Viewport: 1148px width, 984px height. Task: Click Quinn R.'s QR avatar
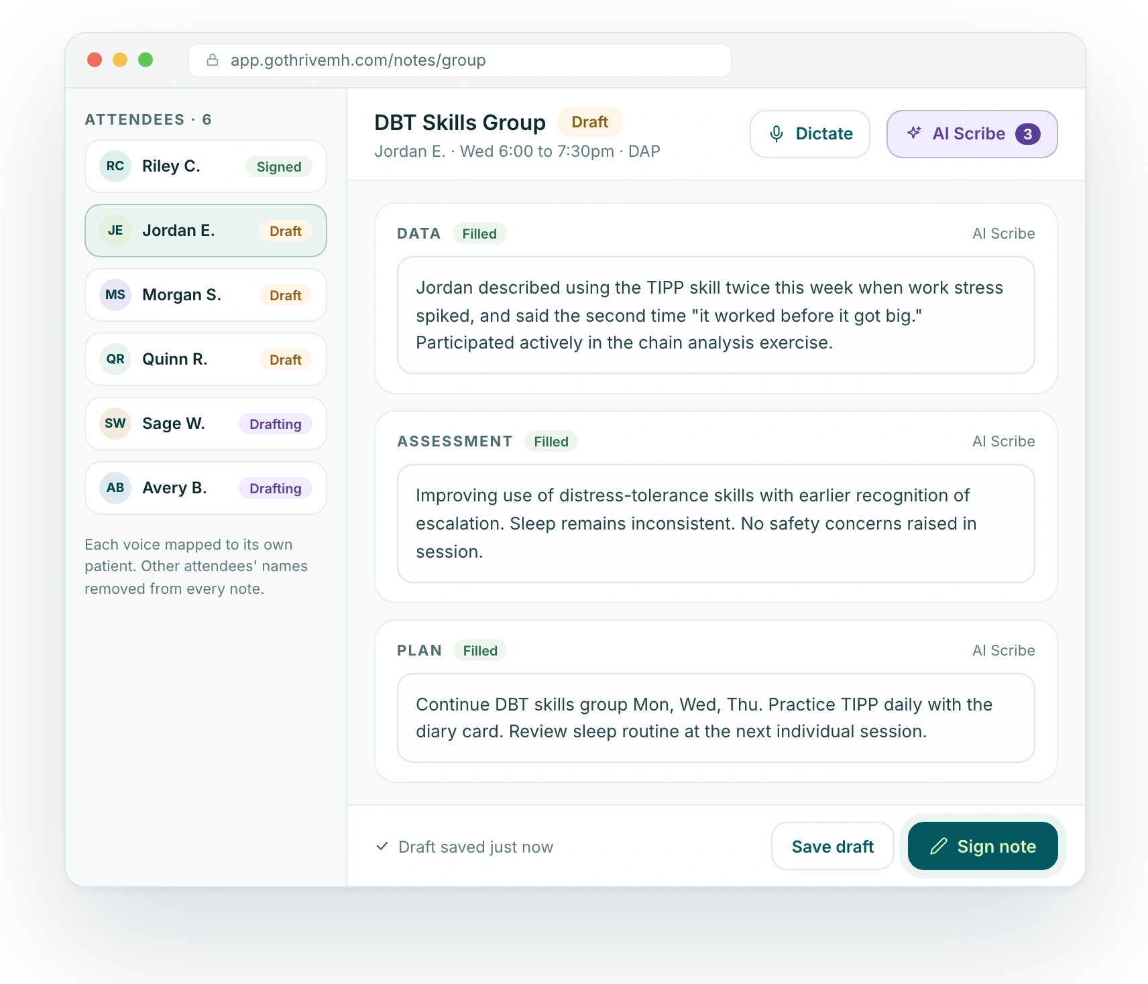[x=115, y=359]
